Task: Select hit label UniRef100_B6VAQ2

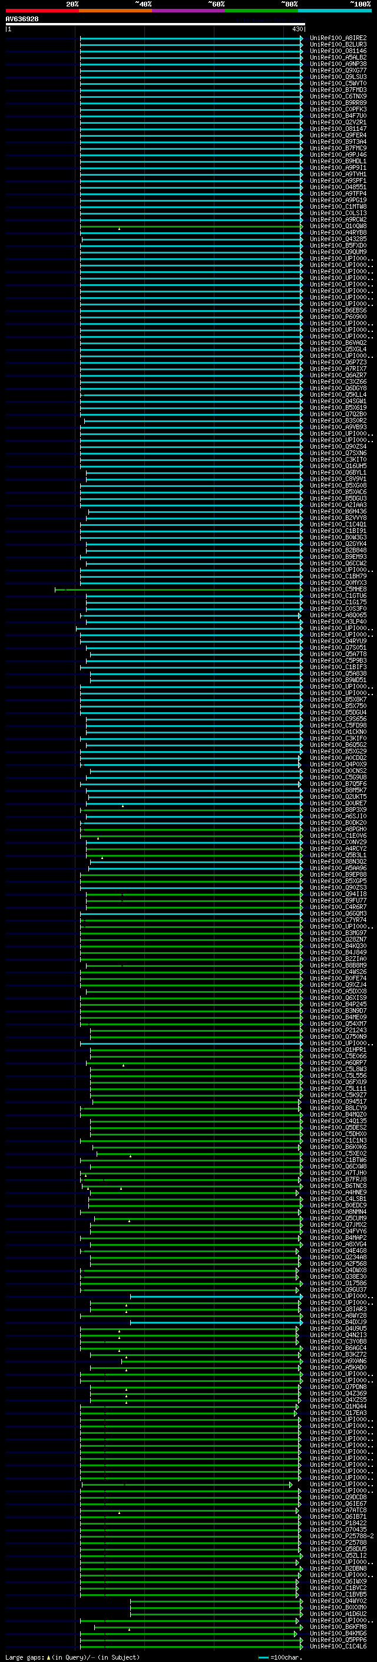Action: tap(338, 343)
